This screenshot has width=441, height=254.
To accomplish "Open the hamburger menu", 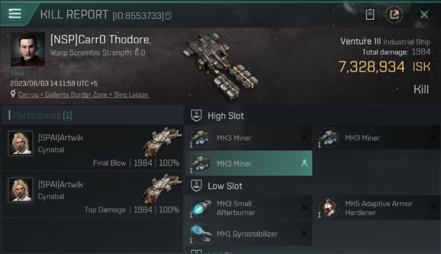I will (15, 14).
